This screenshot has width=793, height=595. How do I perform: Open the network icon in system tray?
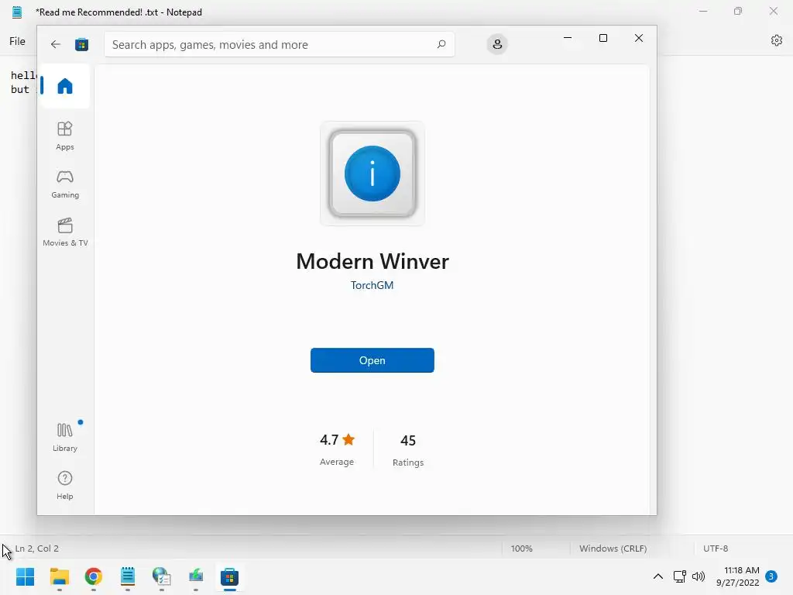[x=680, y=576]
